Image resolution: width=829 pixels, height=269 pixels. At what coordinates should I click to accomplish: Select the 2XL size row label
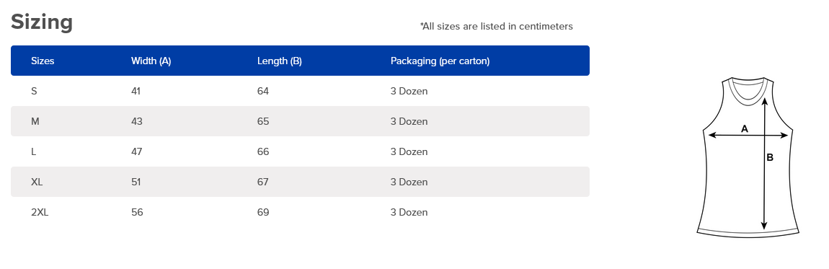point(40,213)
